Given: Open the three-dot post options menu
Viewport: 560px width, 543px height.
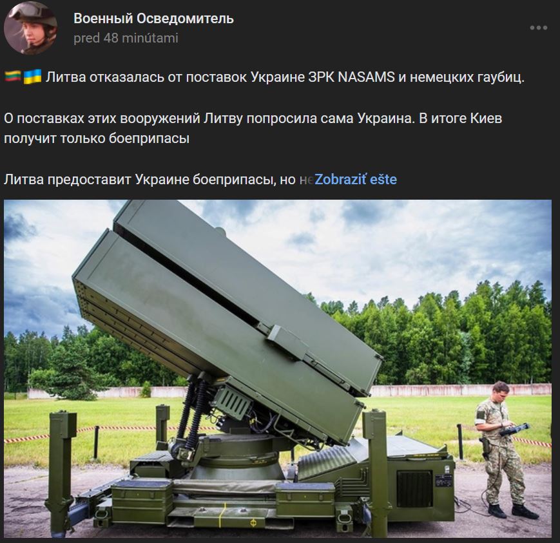Looking at the screenshot, I should pos(538,28).
